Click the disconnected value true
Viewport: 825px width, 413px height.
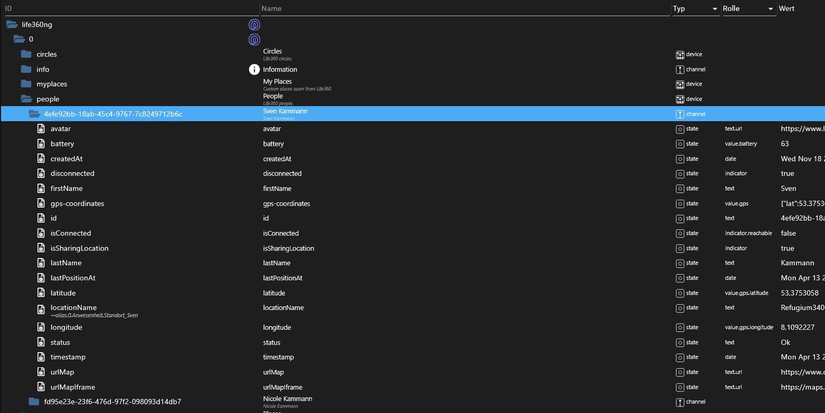[x=787, y=173]
